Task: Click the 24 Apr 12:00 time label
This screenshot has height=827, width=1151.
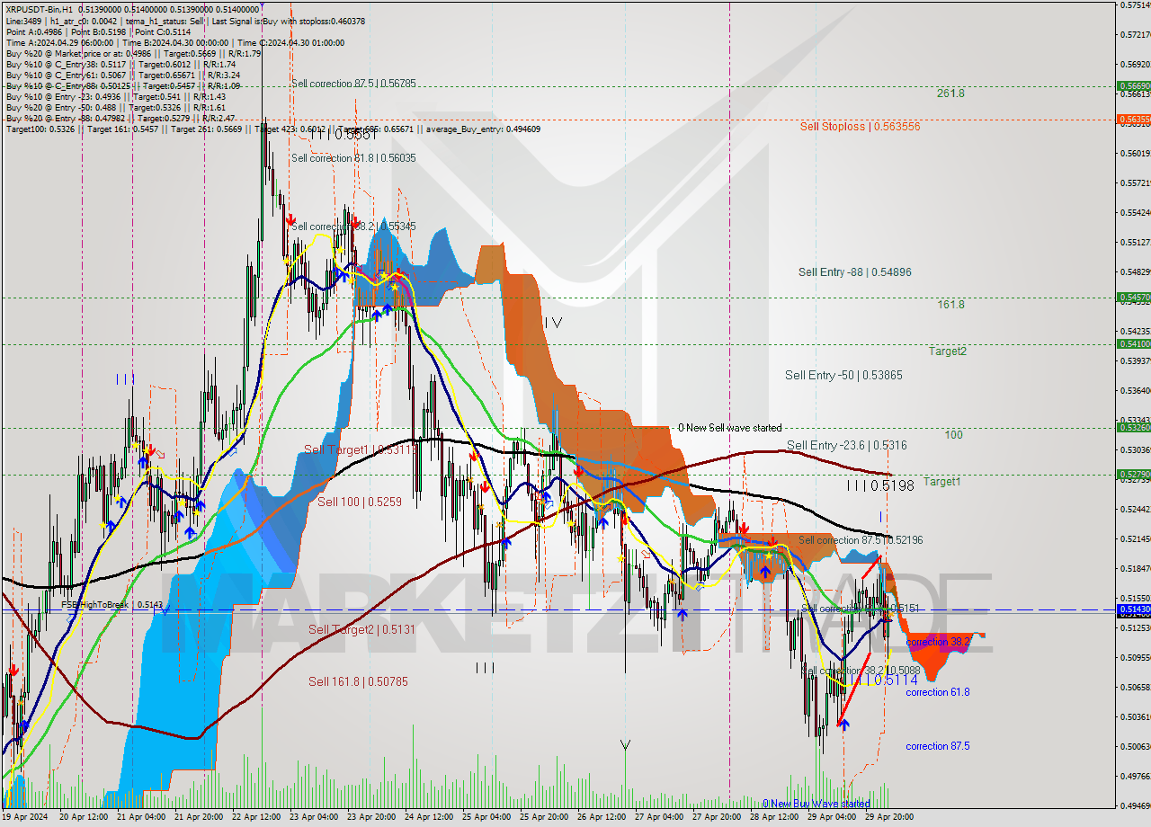Action: (430, 818)
